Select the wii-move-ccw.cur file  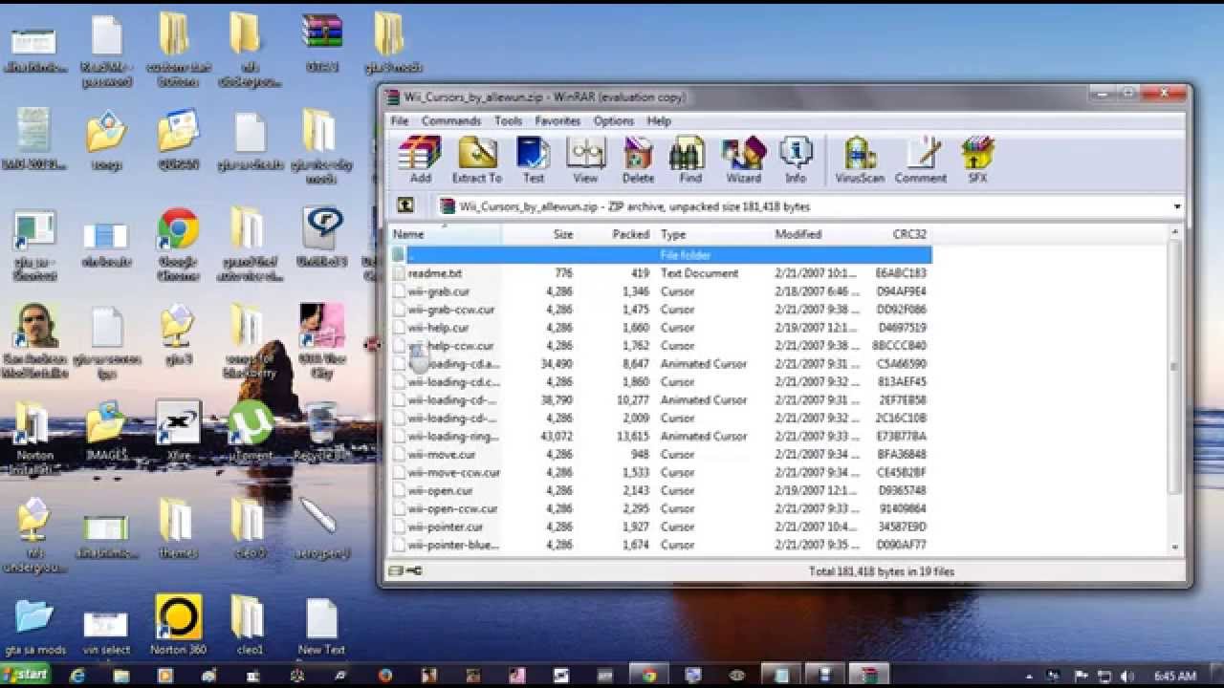pos(661,473)
